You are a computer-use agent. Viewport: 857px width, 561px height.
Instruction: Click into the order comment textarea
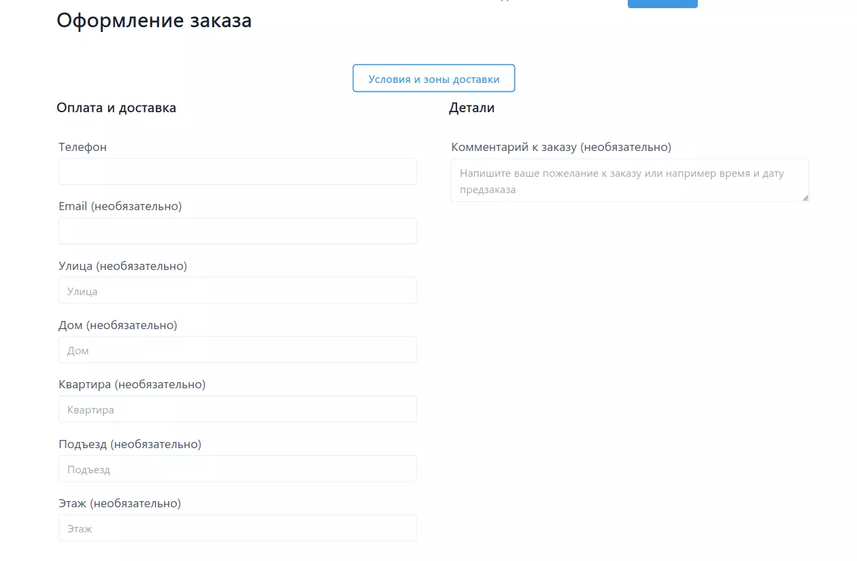629,181
